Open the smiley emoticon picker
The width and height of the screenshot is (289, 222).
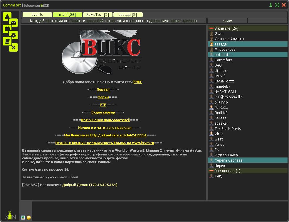click(29, 217)
